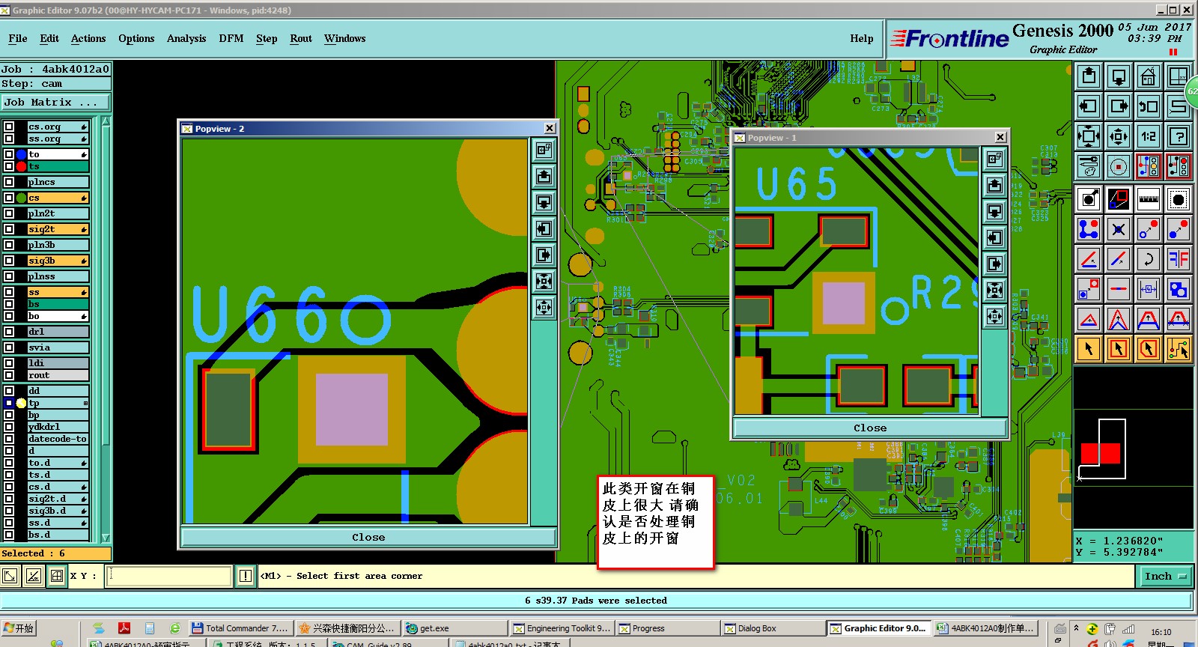Click pan down icon in Popview - 1
Viewport: 1198px width, 647px height.
pyautogui.click(x=994, y=212)
